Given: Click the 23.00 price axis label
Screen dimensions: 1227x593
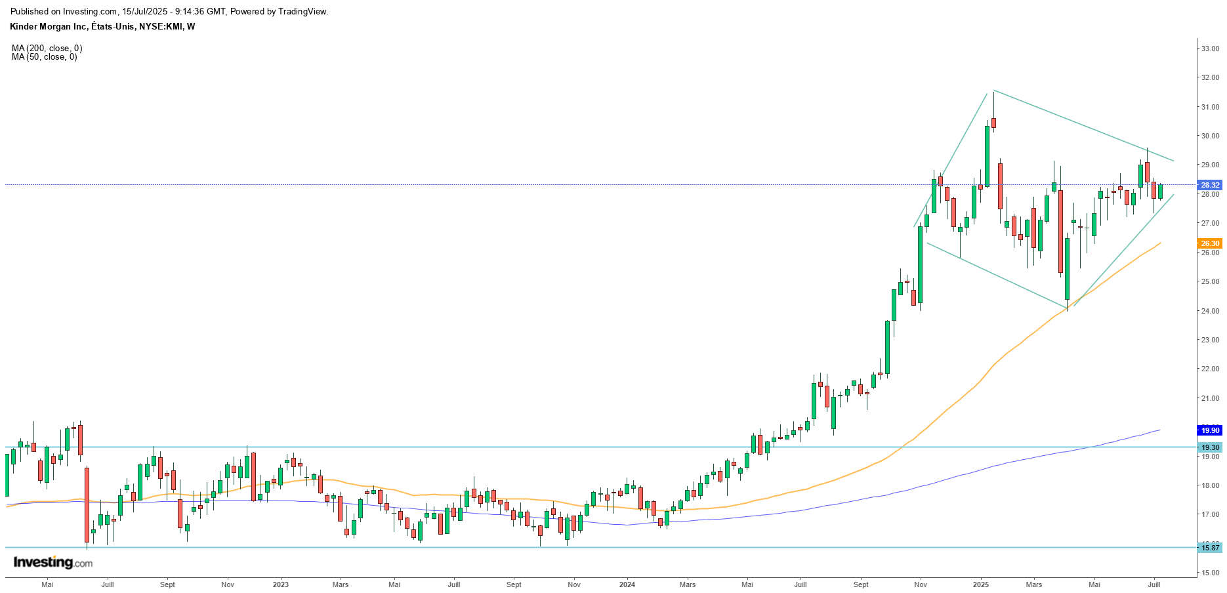Looking at the screenshot, I should (1210, 340).
